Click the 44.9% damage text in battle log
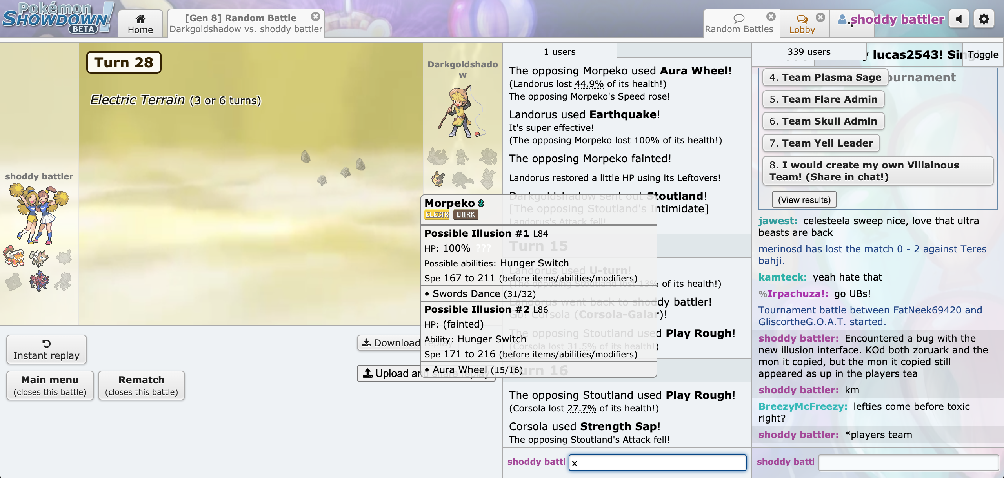1004x478 pixels. click(x=589, y=84)
